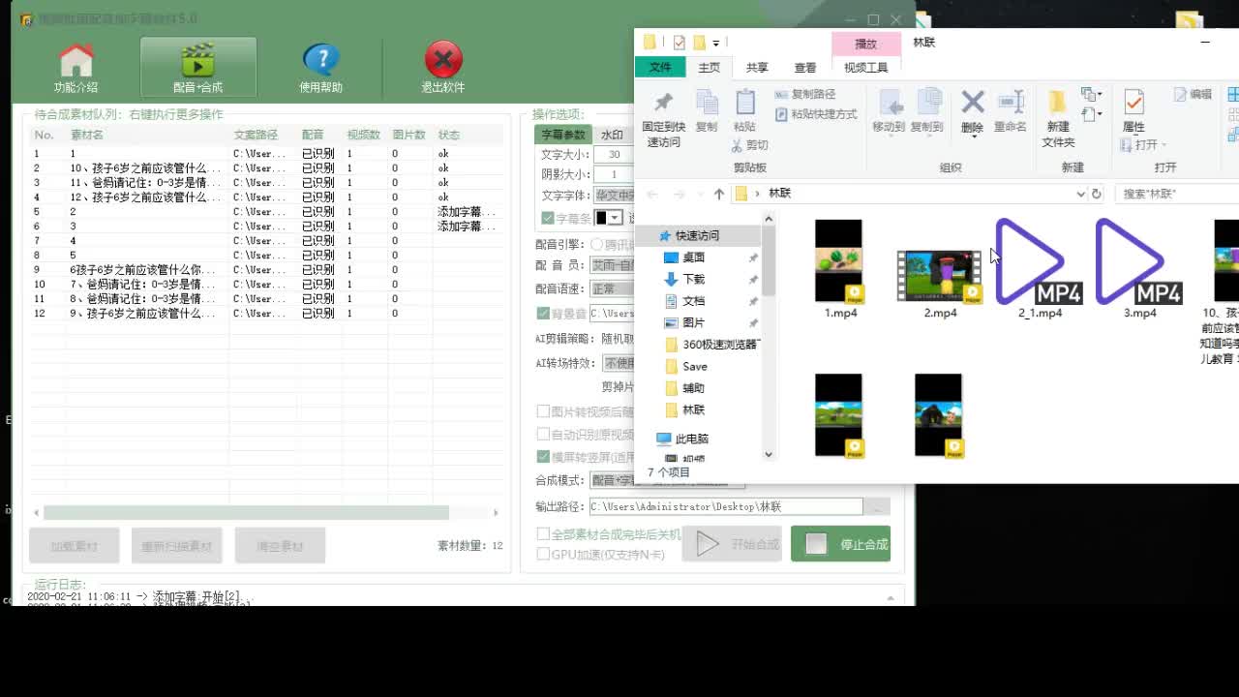Open the 合成模式 dropdown
1239x697 pixels.
click(x=668, y=480)
